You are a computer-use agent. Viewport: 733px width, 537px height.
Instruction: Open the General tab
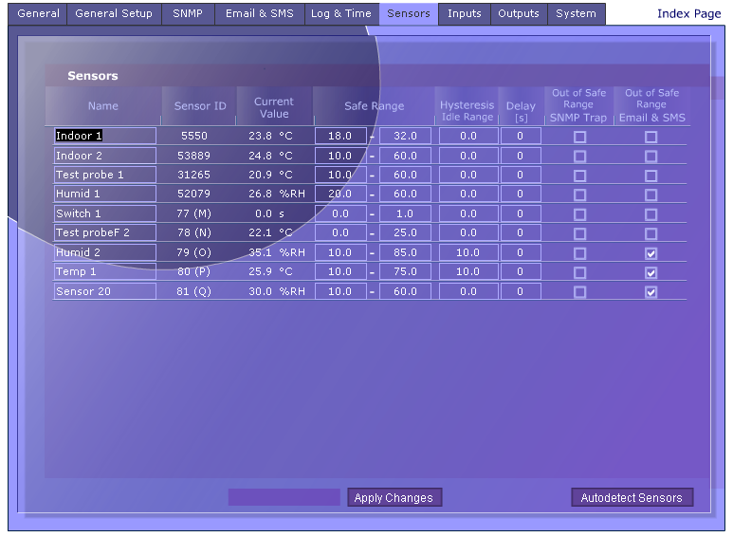click(x=38, y=13)
